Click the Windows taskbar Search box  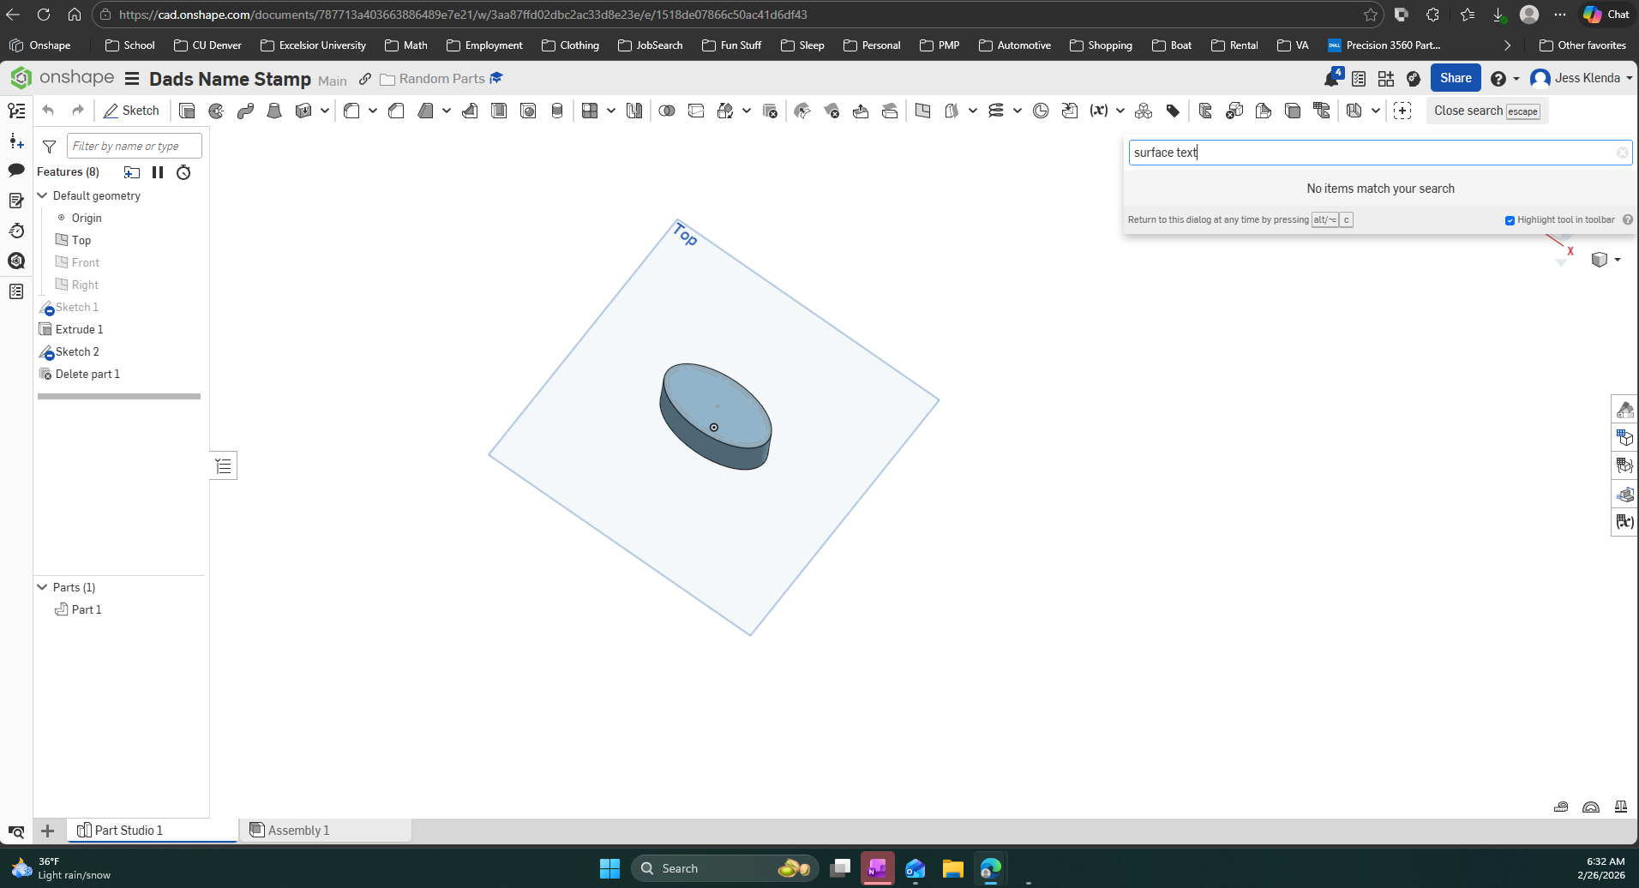tap(725, 868)
